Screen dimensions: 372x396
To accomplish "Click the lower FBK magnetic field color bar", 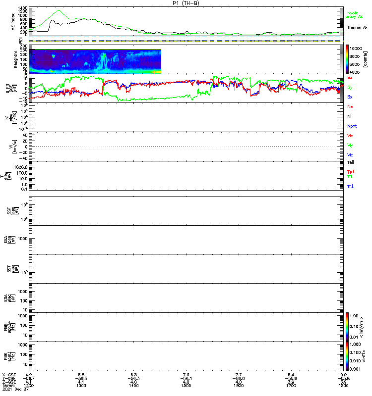I will (348, 355).
